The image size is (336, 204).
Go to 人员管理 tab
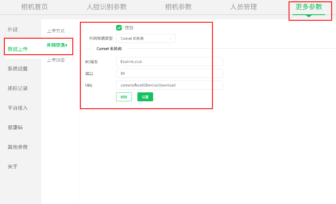(x=243, y=7)
